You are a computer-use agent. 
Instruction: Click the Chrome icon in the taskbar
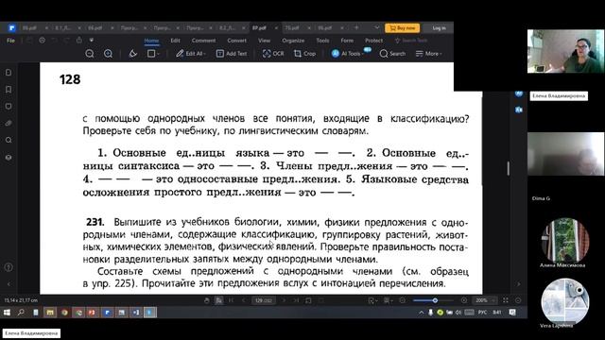point(64,313)
